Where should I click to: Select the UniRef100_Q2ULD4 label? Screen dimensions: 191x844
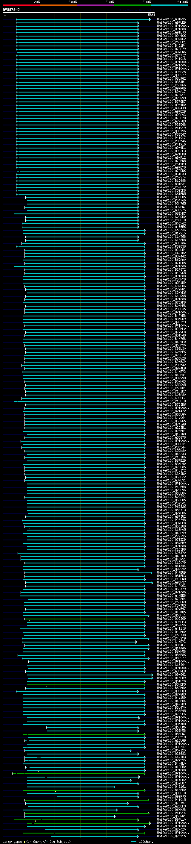171,250
